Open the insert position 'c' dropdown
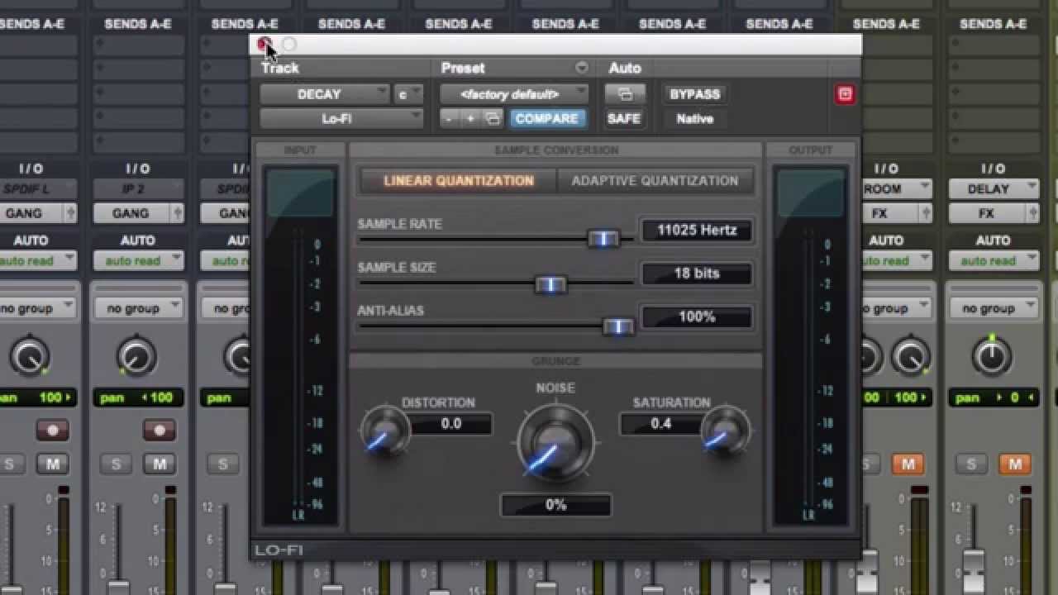This screenshot has width=1058, height=595. click(408, 94)
